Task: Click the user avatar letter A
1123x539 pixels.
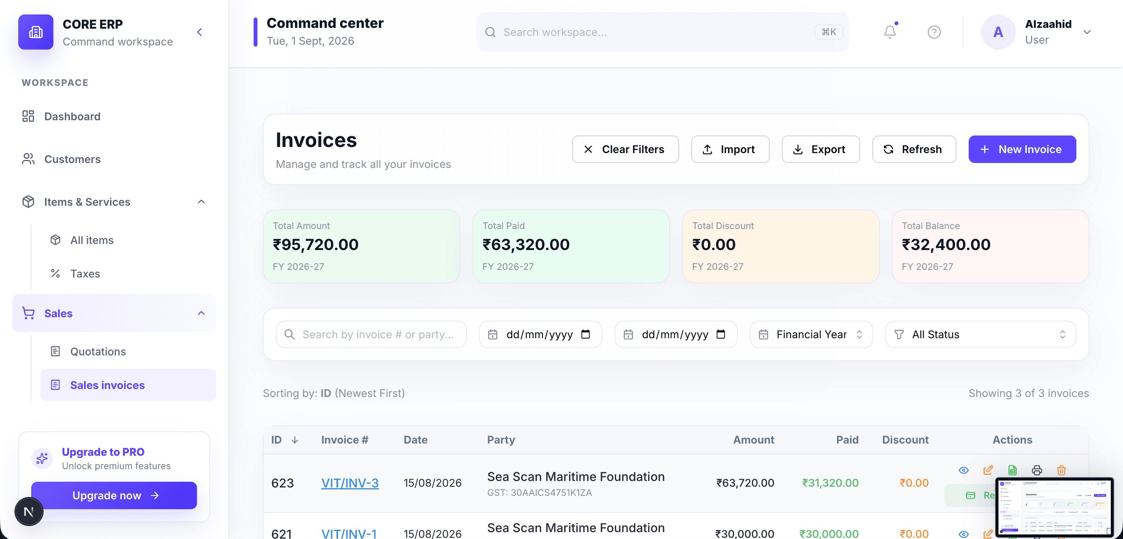Action: [998, 32]
